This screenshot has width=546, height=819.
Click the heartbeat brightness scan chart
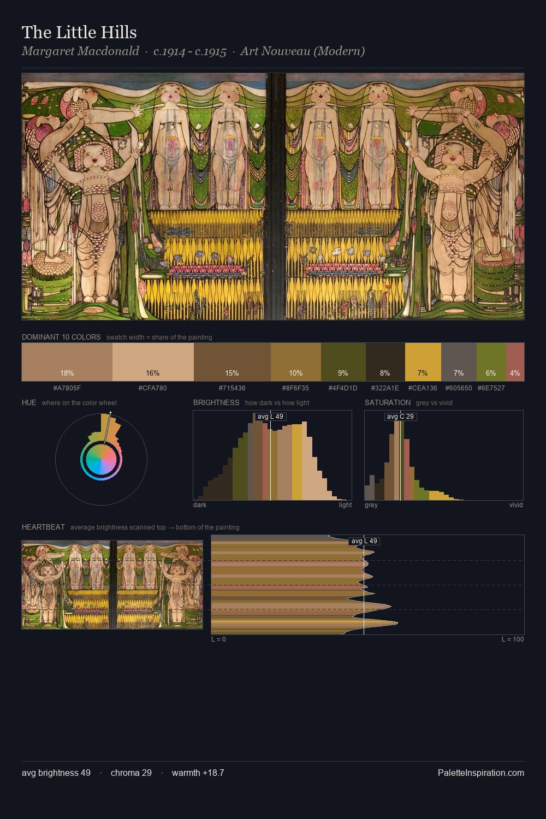(367, 585)
